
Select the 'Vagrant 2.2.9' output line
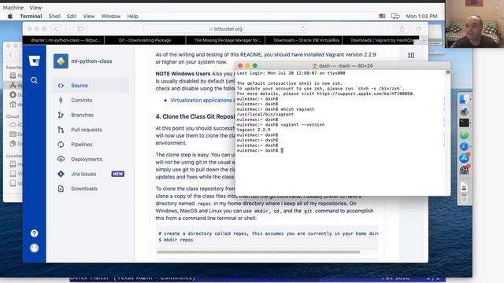click(254, 130)
